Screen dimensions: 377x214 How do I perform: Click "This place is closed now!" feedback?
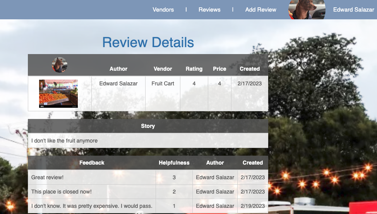(x=61, y=192)
